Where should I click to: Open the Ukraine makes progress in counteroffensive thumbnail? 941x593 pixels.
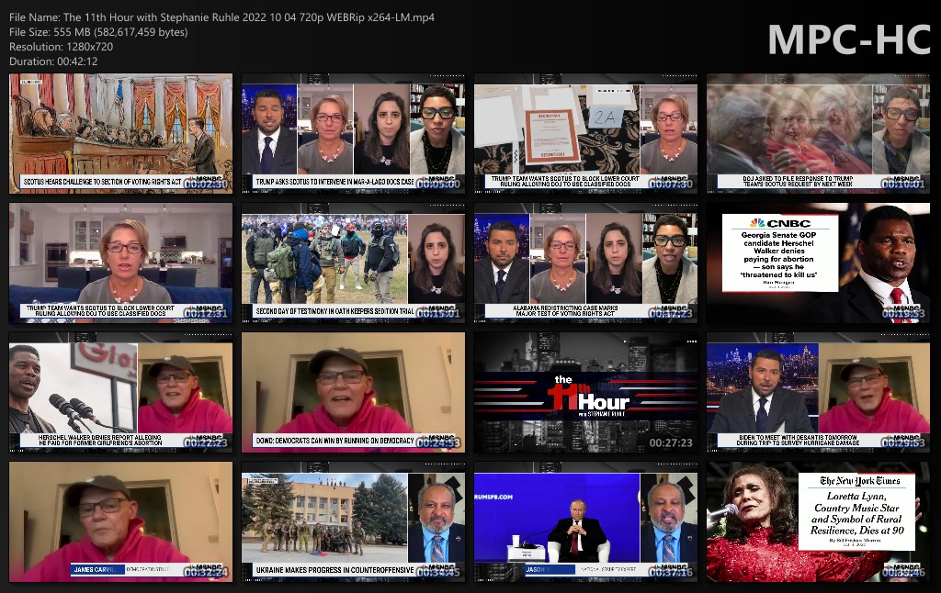[353, 522]
